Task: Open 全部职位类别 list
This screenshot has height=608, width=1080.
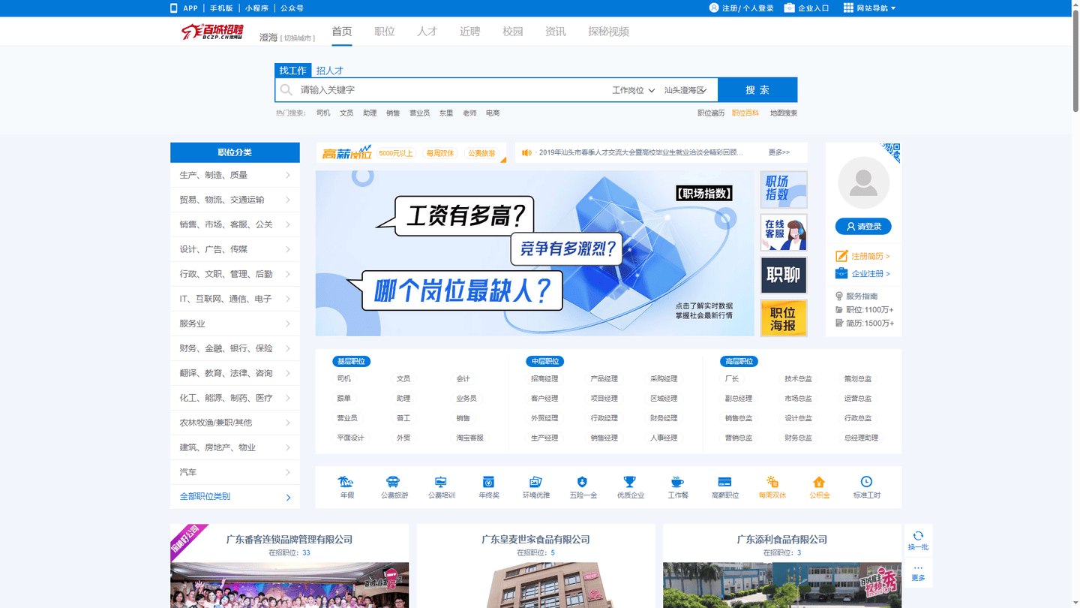Action: 235,497
